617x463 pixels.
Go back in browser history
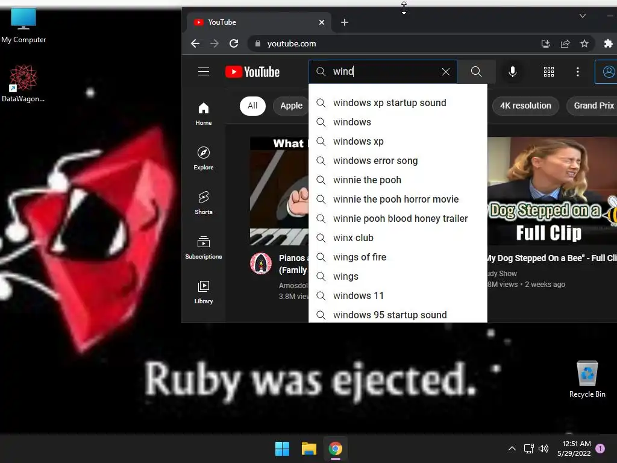[195, 43]
